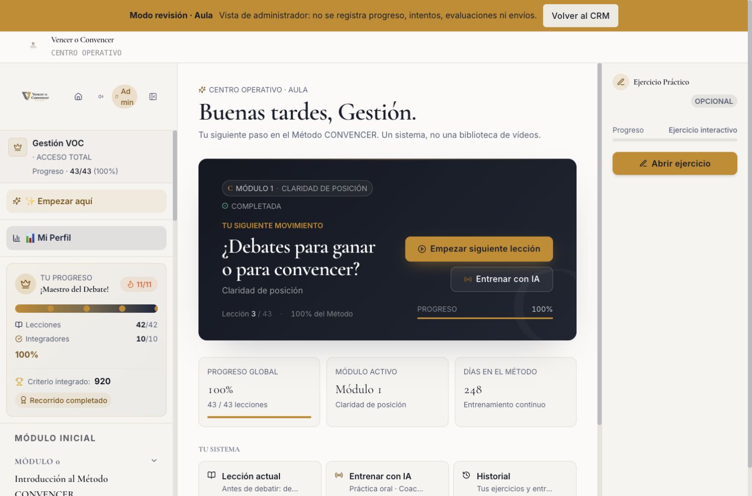Click Volver al CRM button
This screenshot has width=752, height=496.
[x=580, y=16]
